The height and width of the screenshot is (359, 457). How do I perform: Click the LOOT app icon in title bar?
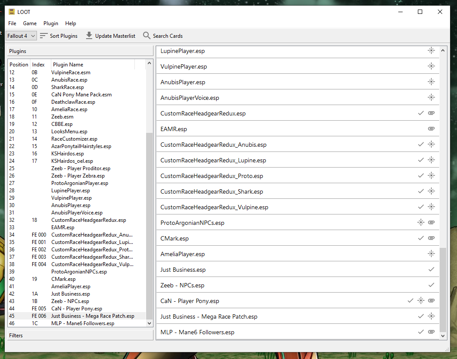(x=12, y=12)
